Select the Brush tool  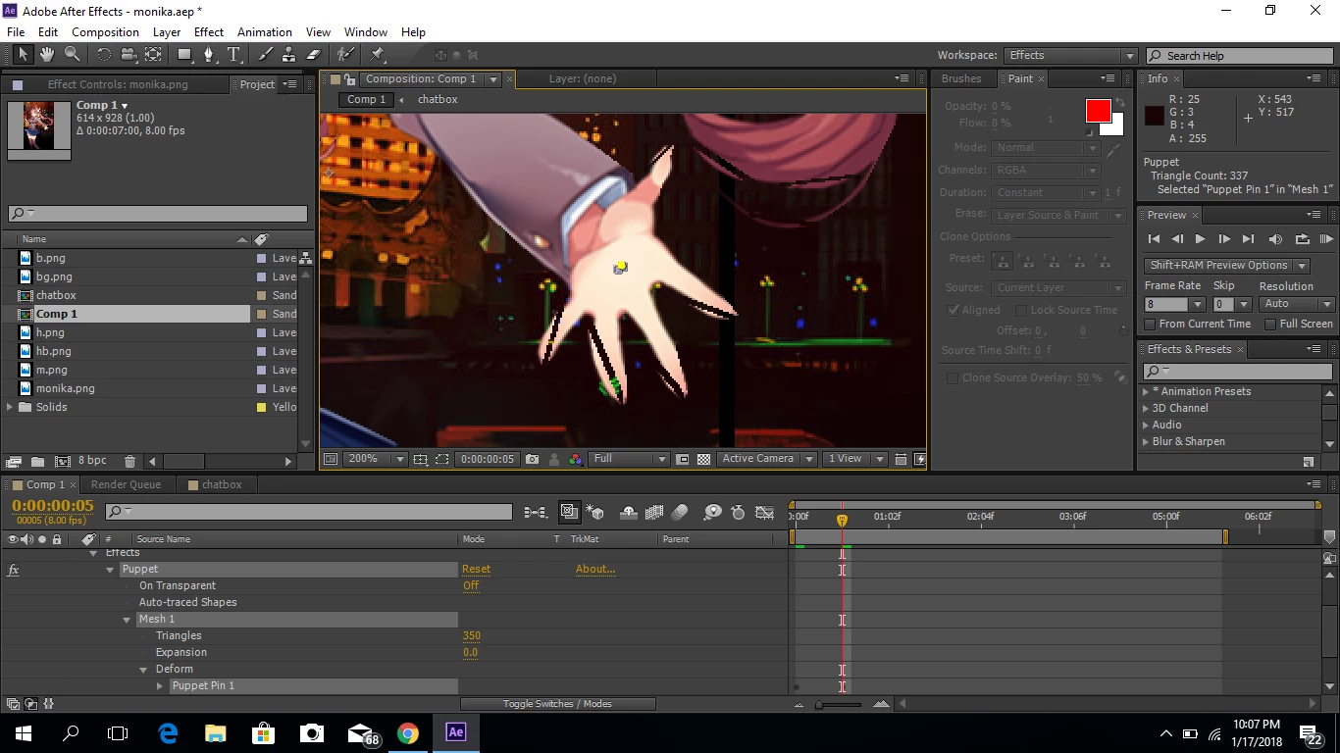(x=266, y=55)
